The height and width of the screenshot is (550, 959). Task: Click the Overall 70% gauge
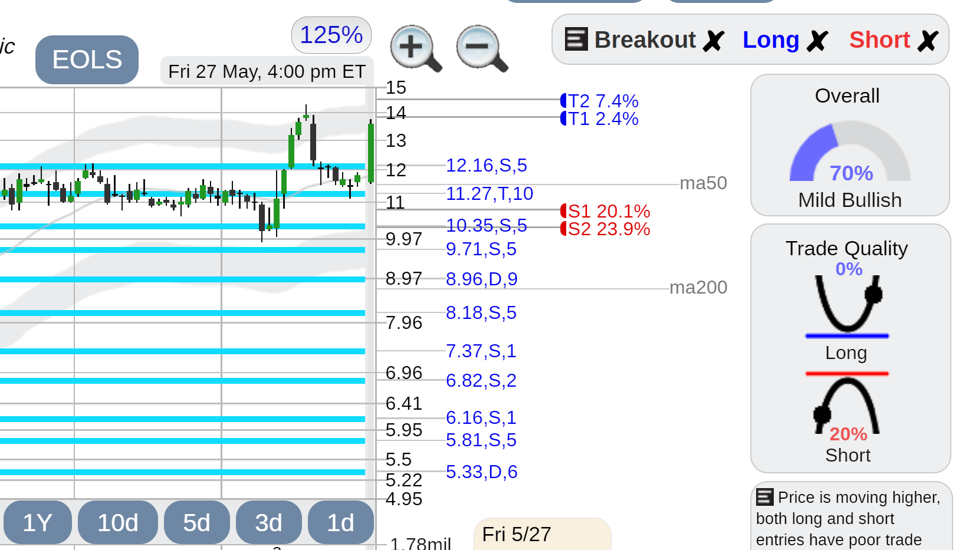tap(850, 152)
